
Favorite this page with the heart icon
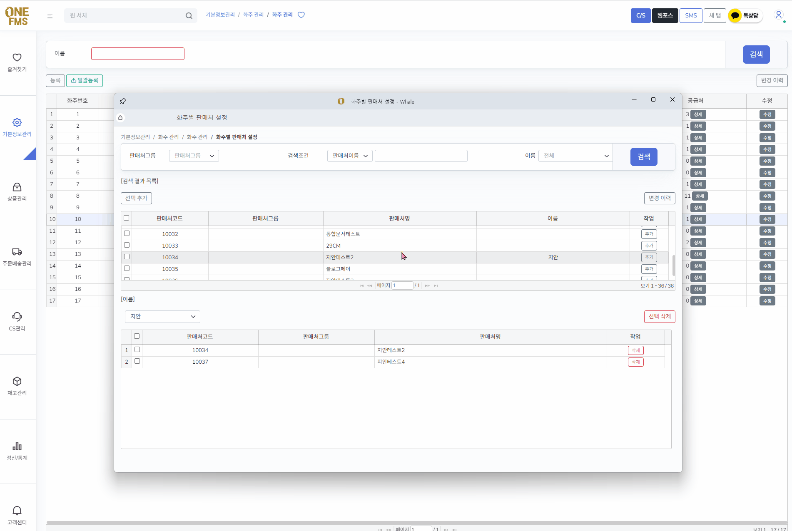(301, 15)
